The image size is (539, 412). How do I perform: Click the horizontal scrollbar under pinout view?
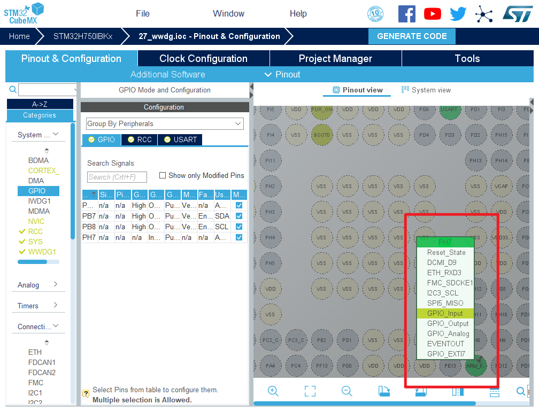[x=364, y=403]
